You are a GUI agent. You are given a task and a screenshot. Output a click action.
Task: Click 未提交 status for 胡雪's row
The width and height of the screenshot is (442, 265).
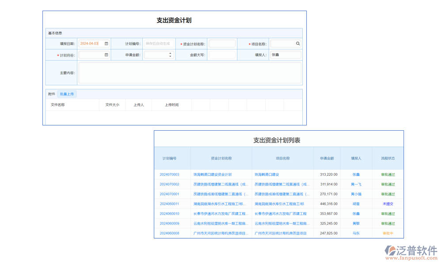[x=388, y=204]
